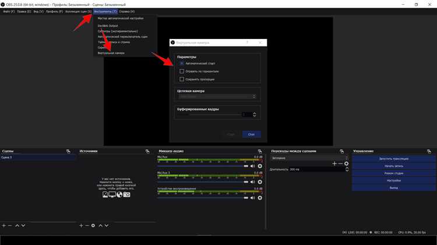Screen dimensions: 437x245
Task: Adjust the Буферизованные кадры slider
Action: tap(209, 115)
